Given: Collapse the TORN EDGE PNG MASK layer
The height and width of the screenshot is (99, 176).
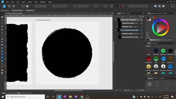Looking at the screenshot, I should pyautogui.click(x=116, y=20).
